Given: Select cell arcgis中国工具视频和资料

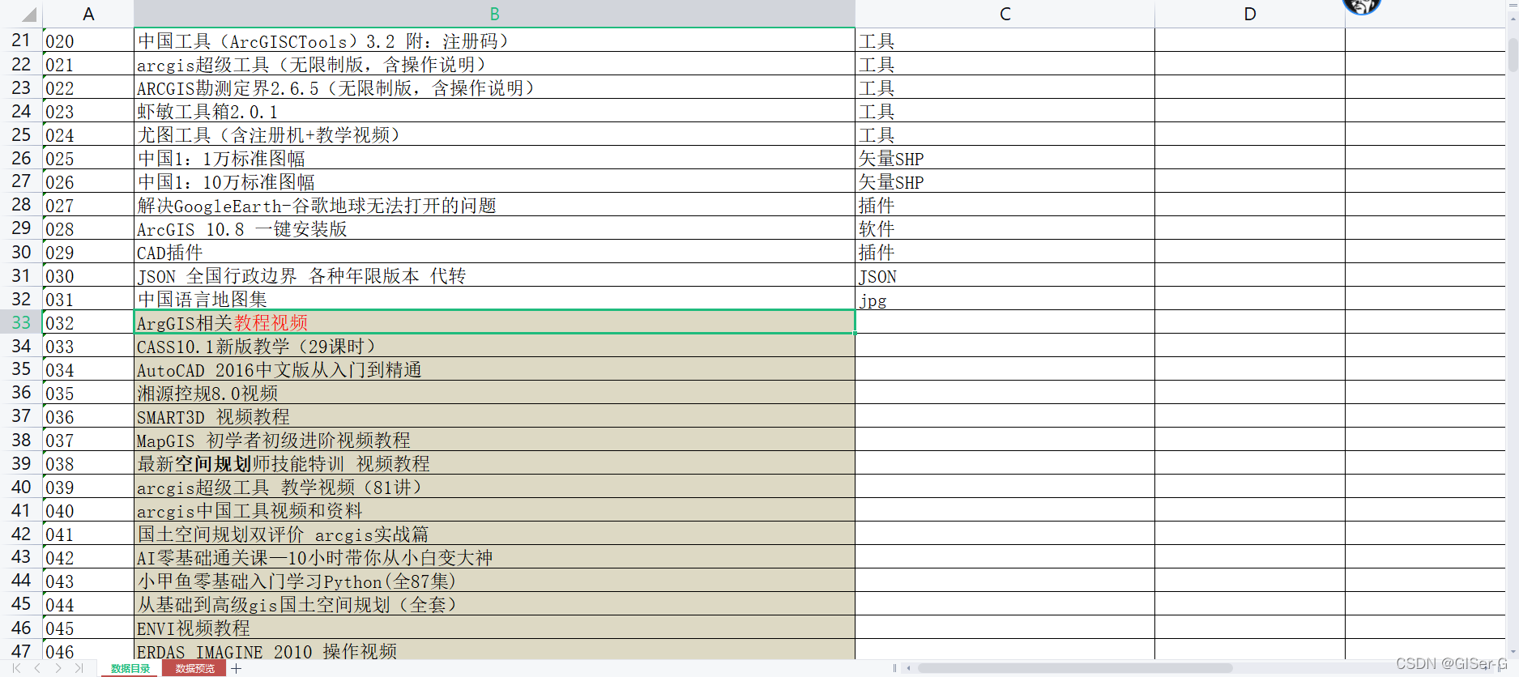Looking at the screenshot, I should [494, 510].
